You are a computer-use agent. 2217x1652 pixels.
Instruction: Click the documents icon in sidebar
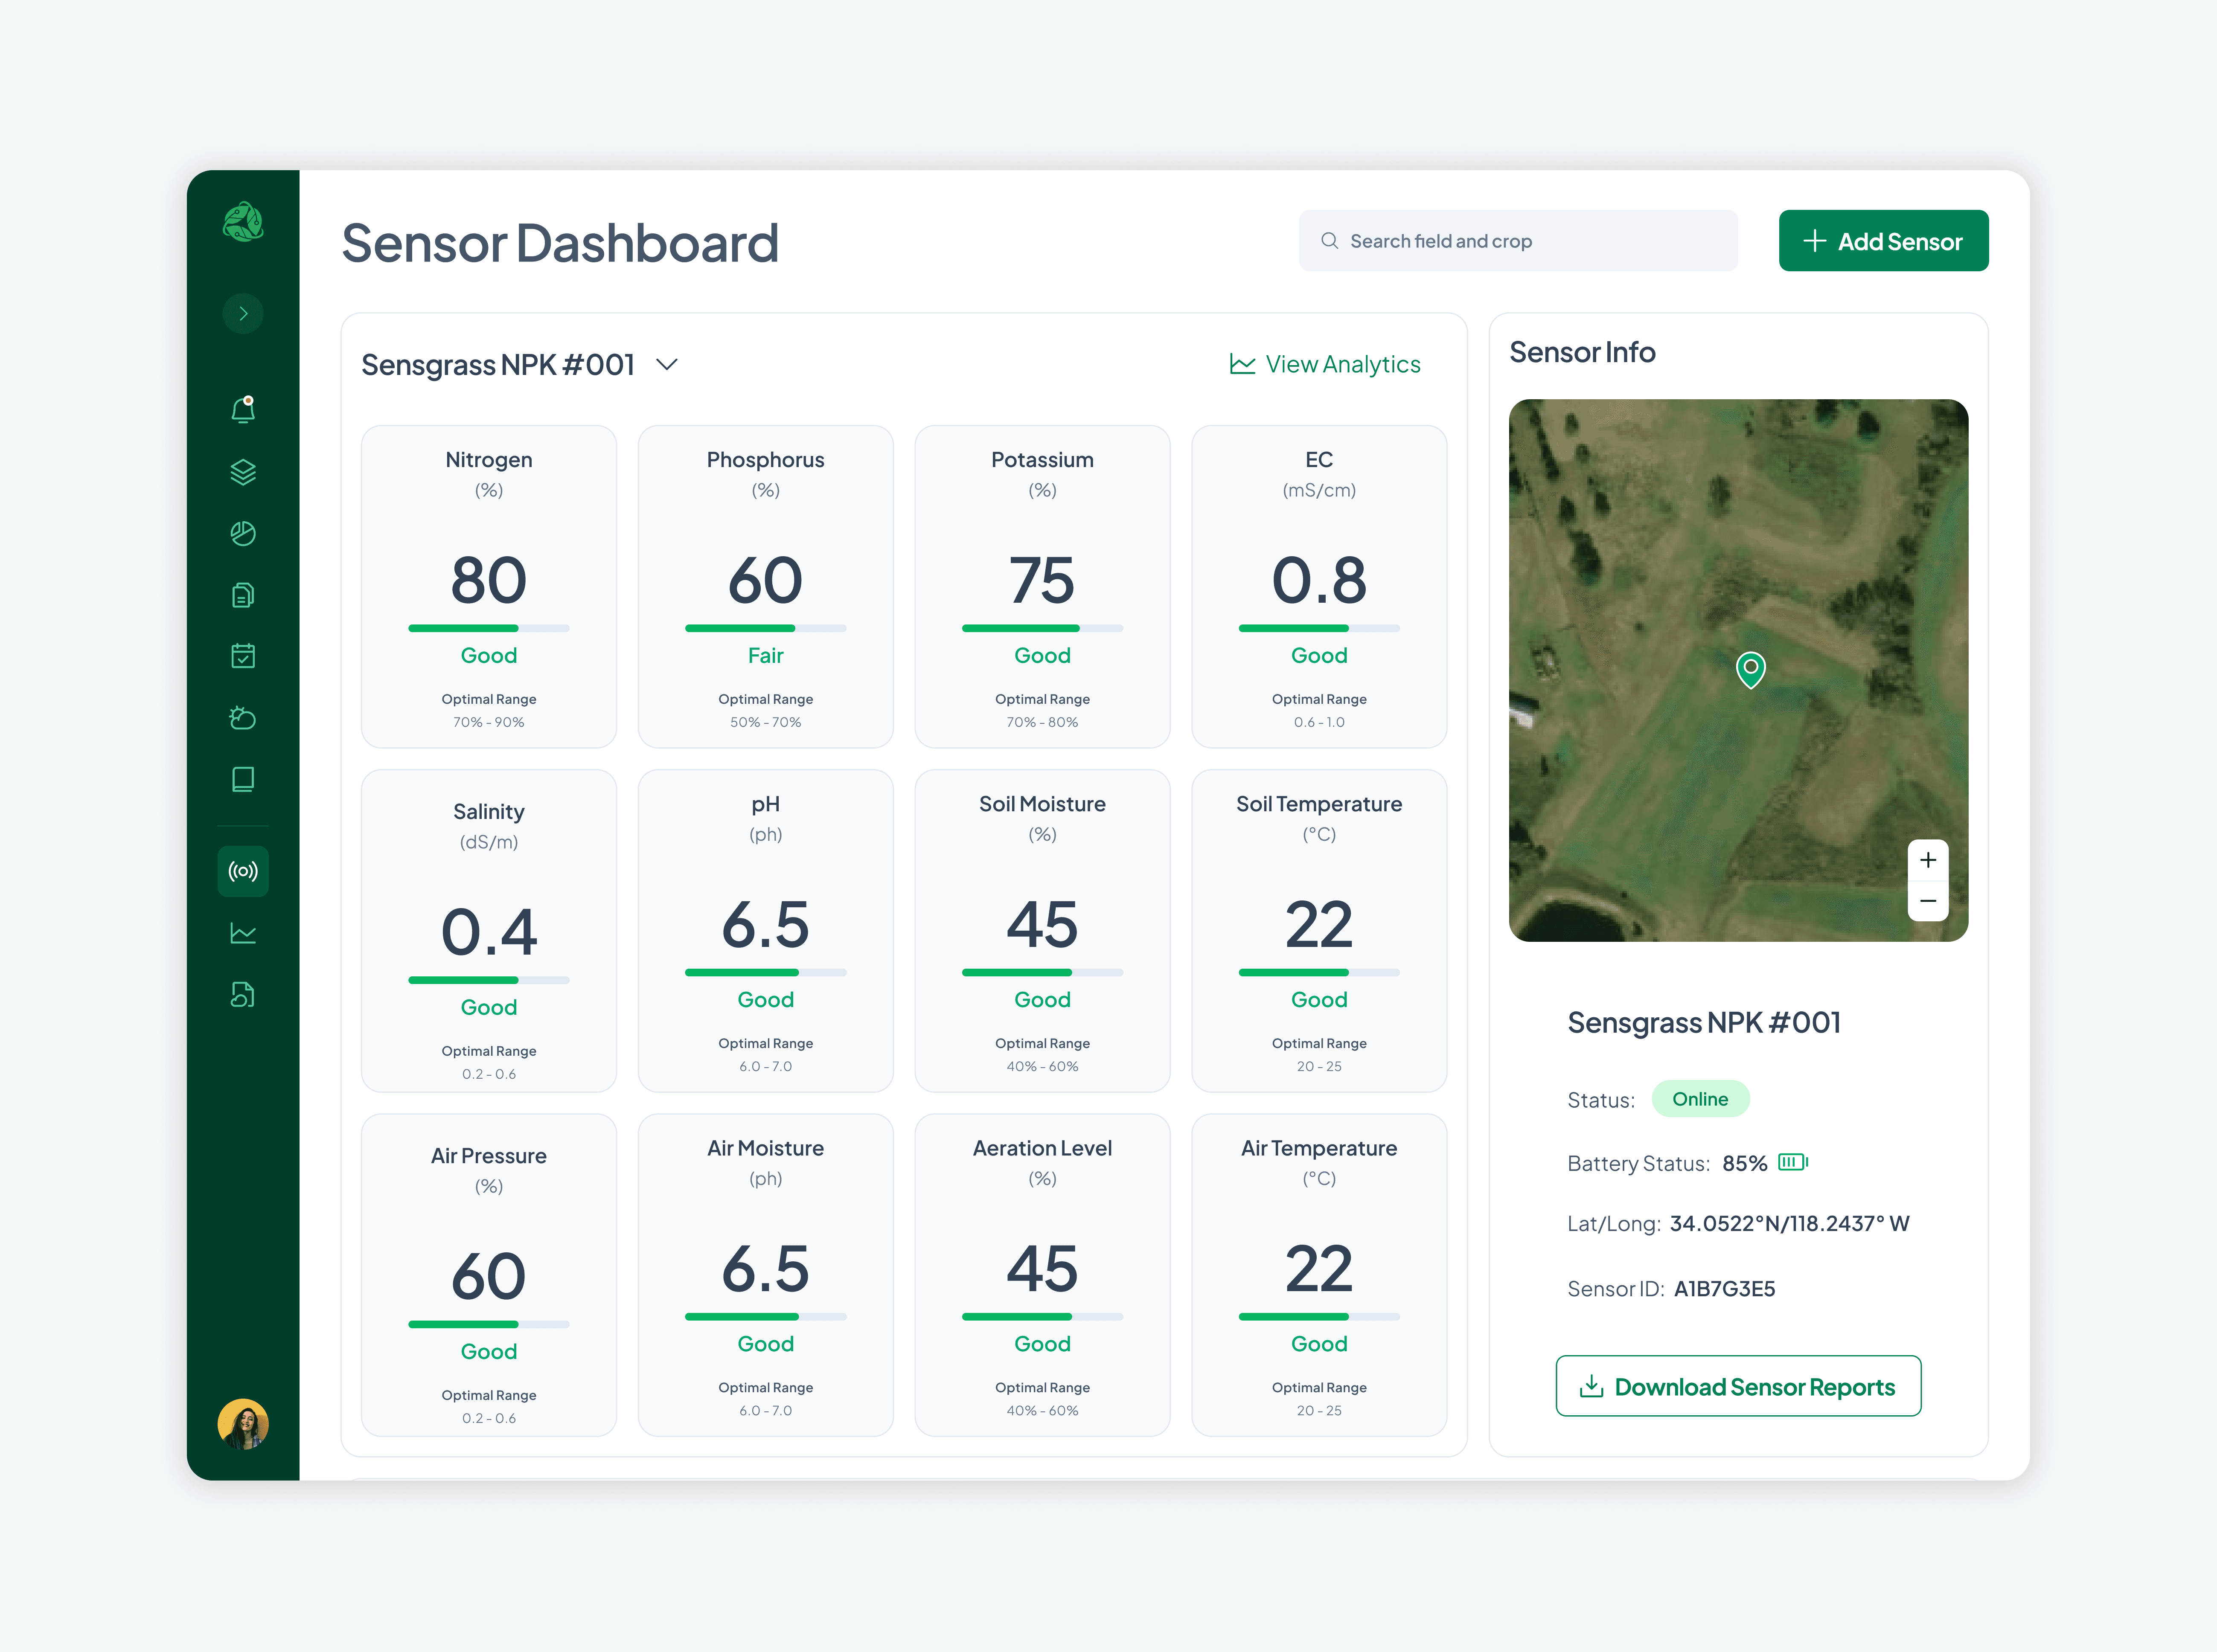click(243, 595)
